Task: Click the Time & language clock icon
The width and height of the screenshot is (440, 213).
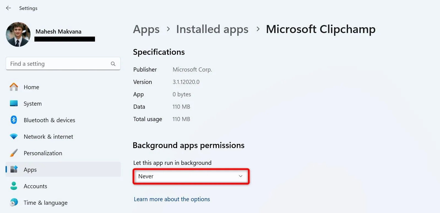Action: tap(14, 203)
